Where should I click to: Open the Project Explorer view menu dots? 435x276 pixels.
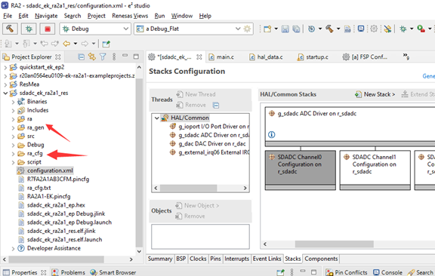114,57
